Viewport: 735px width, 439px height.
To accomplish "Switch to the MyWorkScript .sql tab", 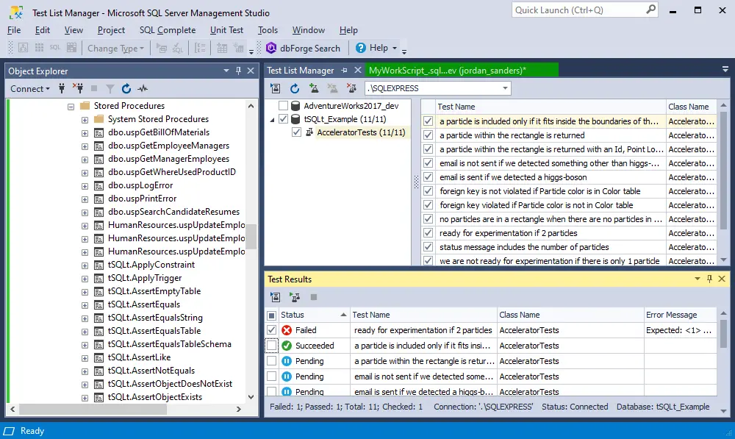I will (x=447, y=71).
